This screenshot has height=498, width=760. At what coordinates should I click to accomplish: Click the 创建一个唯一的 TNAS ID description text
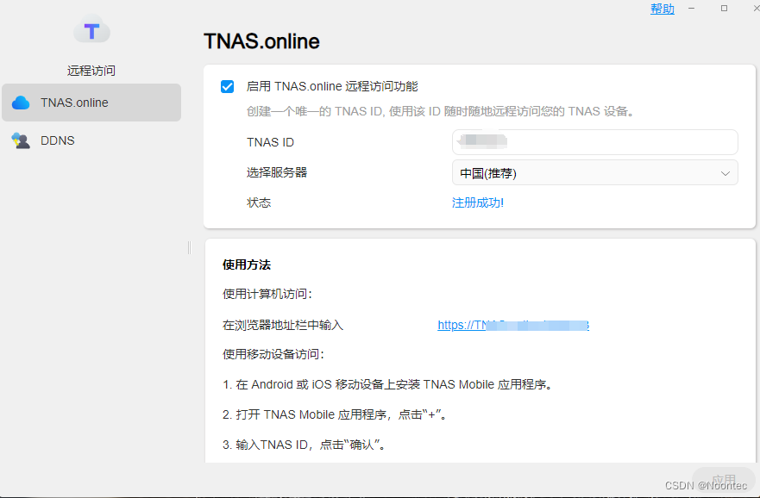point(441,112)
